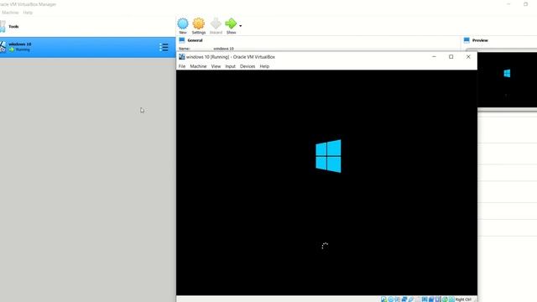Open the Devices menu in the VM window
This screenshot has width=537, height=302.
pyautogui.click(x=248, y=66)
